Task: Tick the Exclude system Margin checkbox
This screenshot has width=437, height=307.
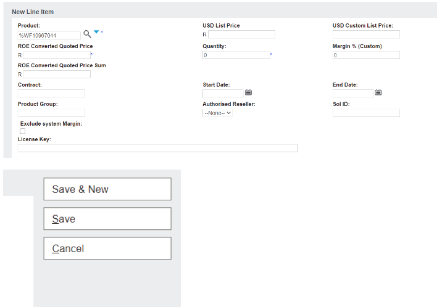Action: pyautogui.click(x=23, y=131)
